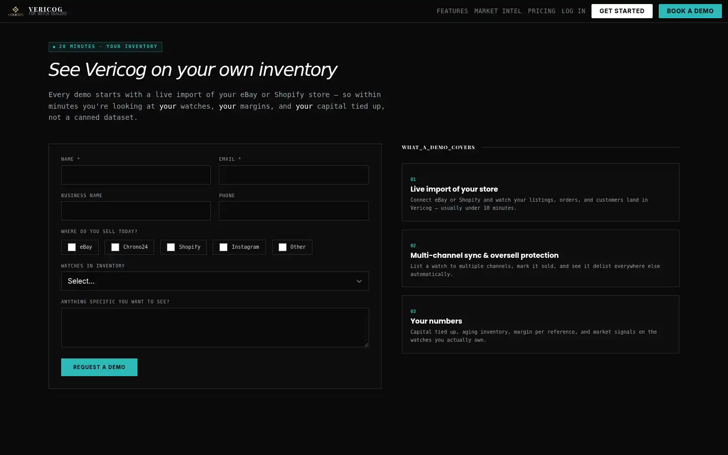Viewport: 728px width, 455px height.
Task: Check the eBay checkbox
Action: [72, 247]
